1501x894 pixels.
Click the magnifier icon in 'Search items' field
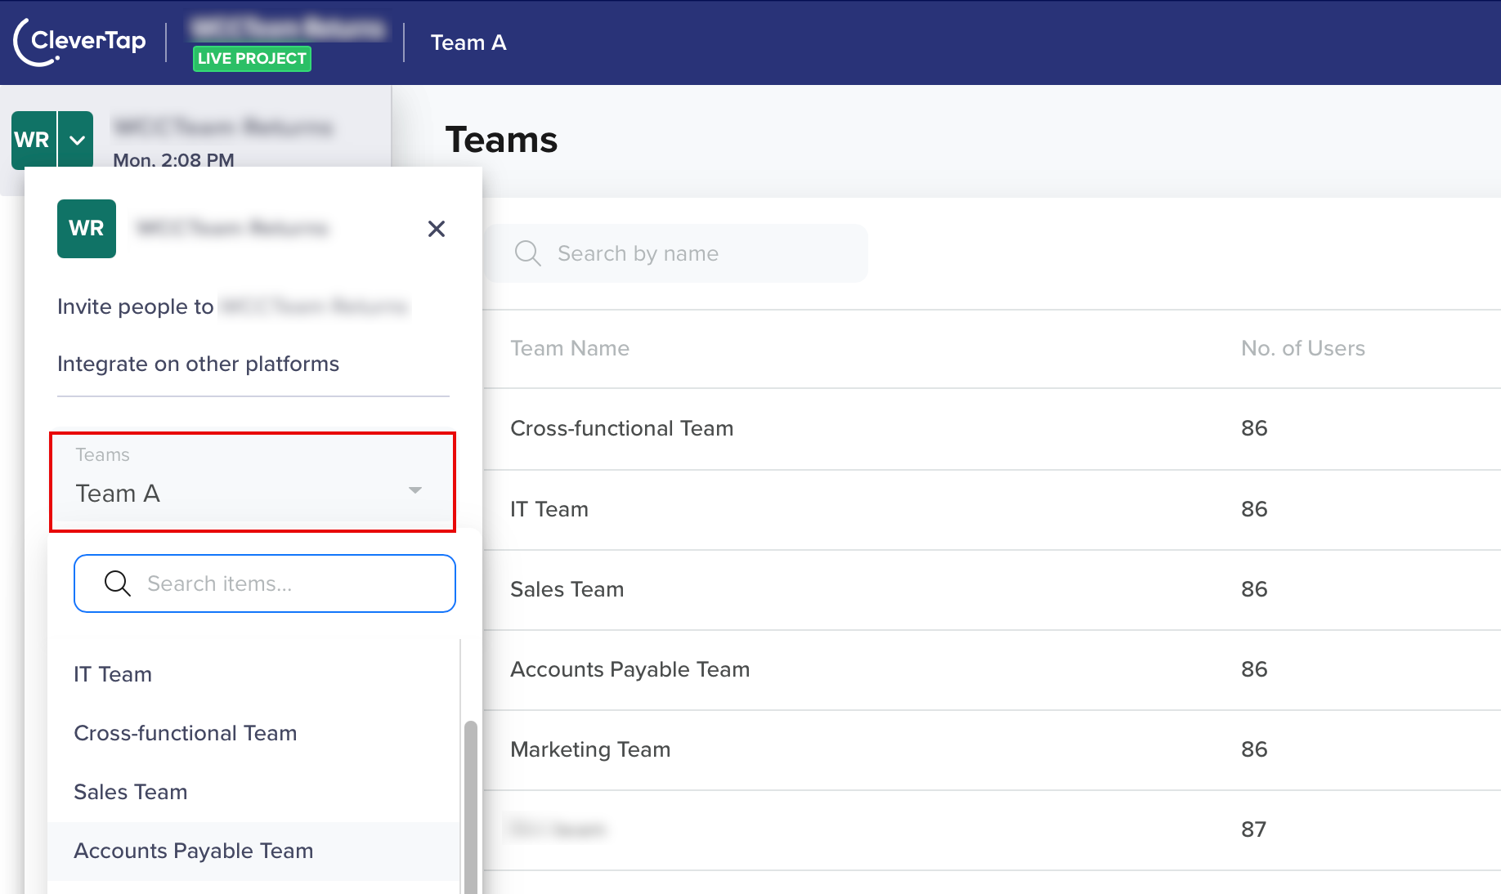(117, 583)
